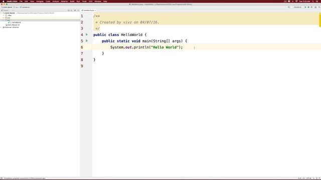Image resolution: width=321 pixels, height=180 pixels.
Task: Click the caret position indicator in status bar
Action: [300, 178]
